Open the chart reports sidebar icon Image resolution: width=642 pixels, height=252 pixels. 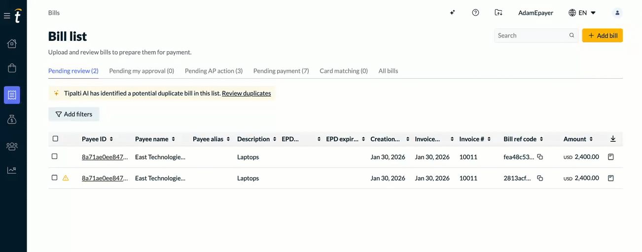click(12, 170)
